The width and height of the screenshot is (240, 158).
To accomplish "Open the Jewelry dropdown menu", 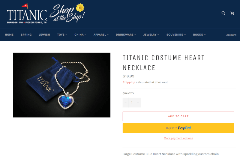I will pos(151,35).
